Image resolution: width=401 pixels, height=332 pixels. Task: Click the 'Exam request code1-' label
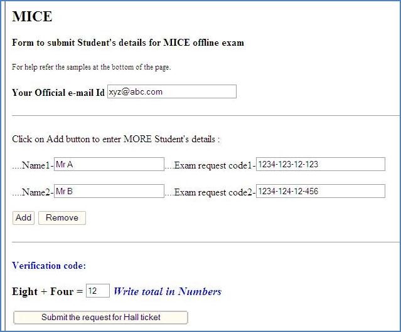215,165
